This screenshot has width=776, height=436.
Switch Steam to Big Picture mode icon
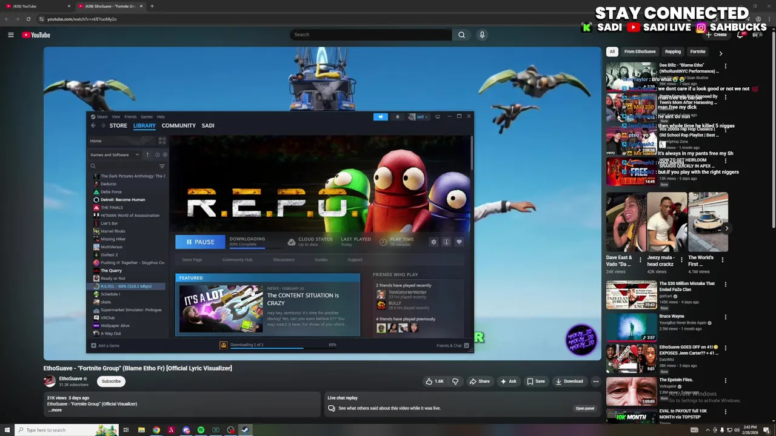click(438, 116)
